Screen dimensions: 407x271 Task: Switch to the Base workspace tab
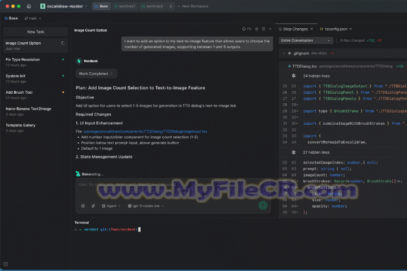coord(101,6)
